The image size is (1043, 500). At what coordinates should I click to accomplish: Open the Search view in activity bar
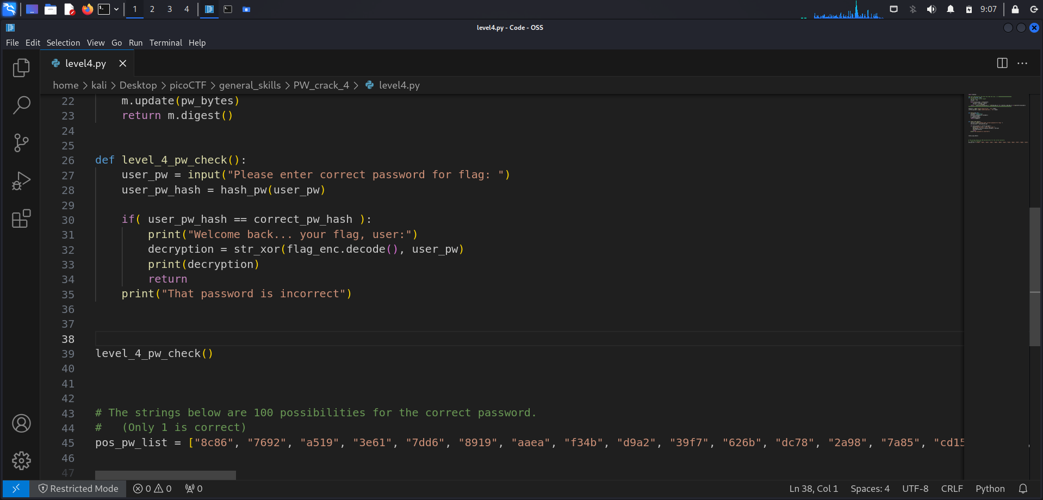(x=21, y=105)
